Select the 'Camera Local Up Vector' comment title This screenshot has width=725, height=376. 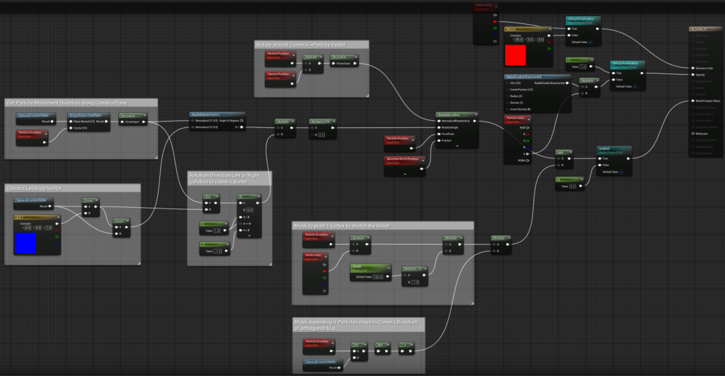point(34,188)
